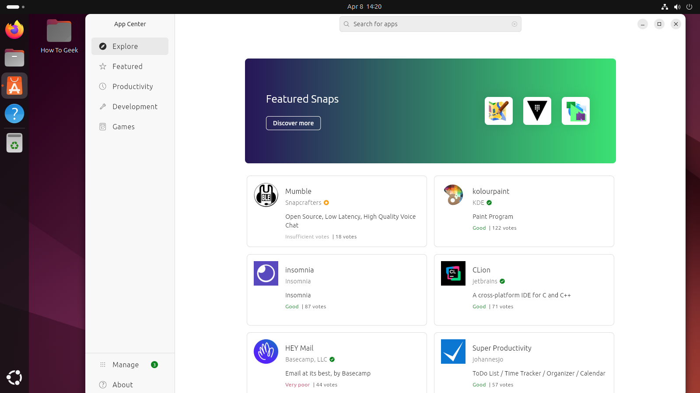The width and height of the screenshot is (700, 393).
Task: Open the Development category
Action: coord(130,107)
